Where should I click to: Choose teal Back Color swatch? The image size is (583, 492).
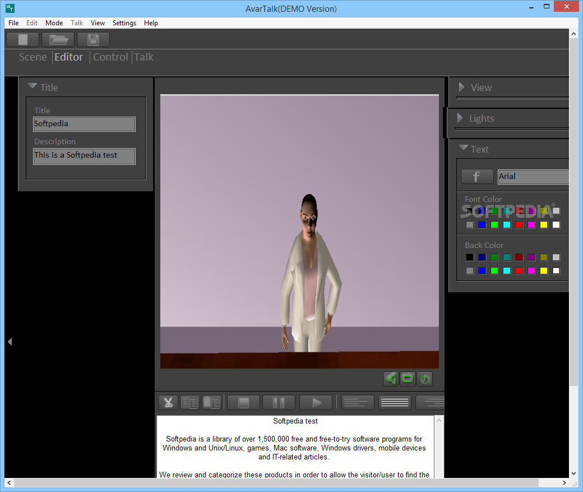tap(507, 257)
